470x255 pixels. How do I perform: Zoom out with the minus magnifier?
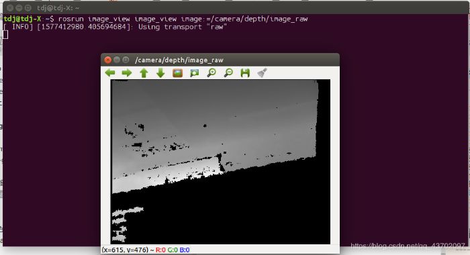[x=228, y=73]
